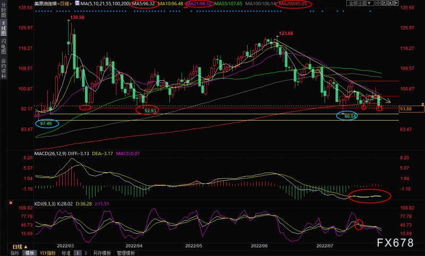
Task: Click the D:36.28 value in KDJ
Action: [x=84, y=204]
